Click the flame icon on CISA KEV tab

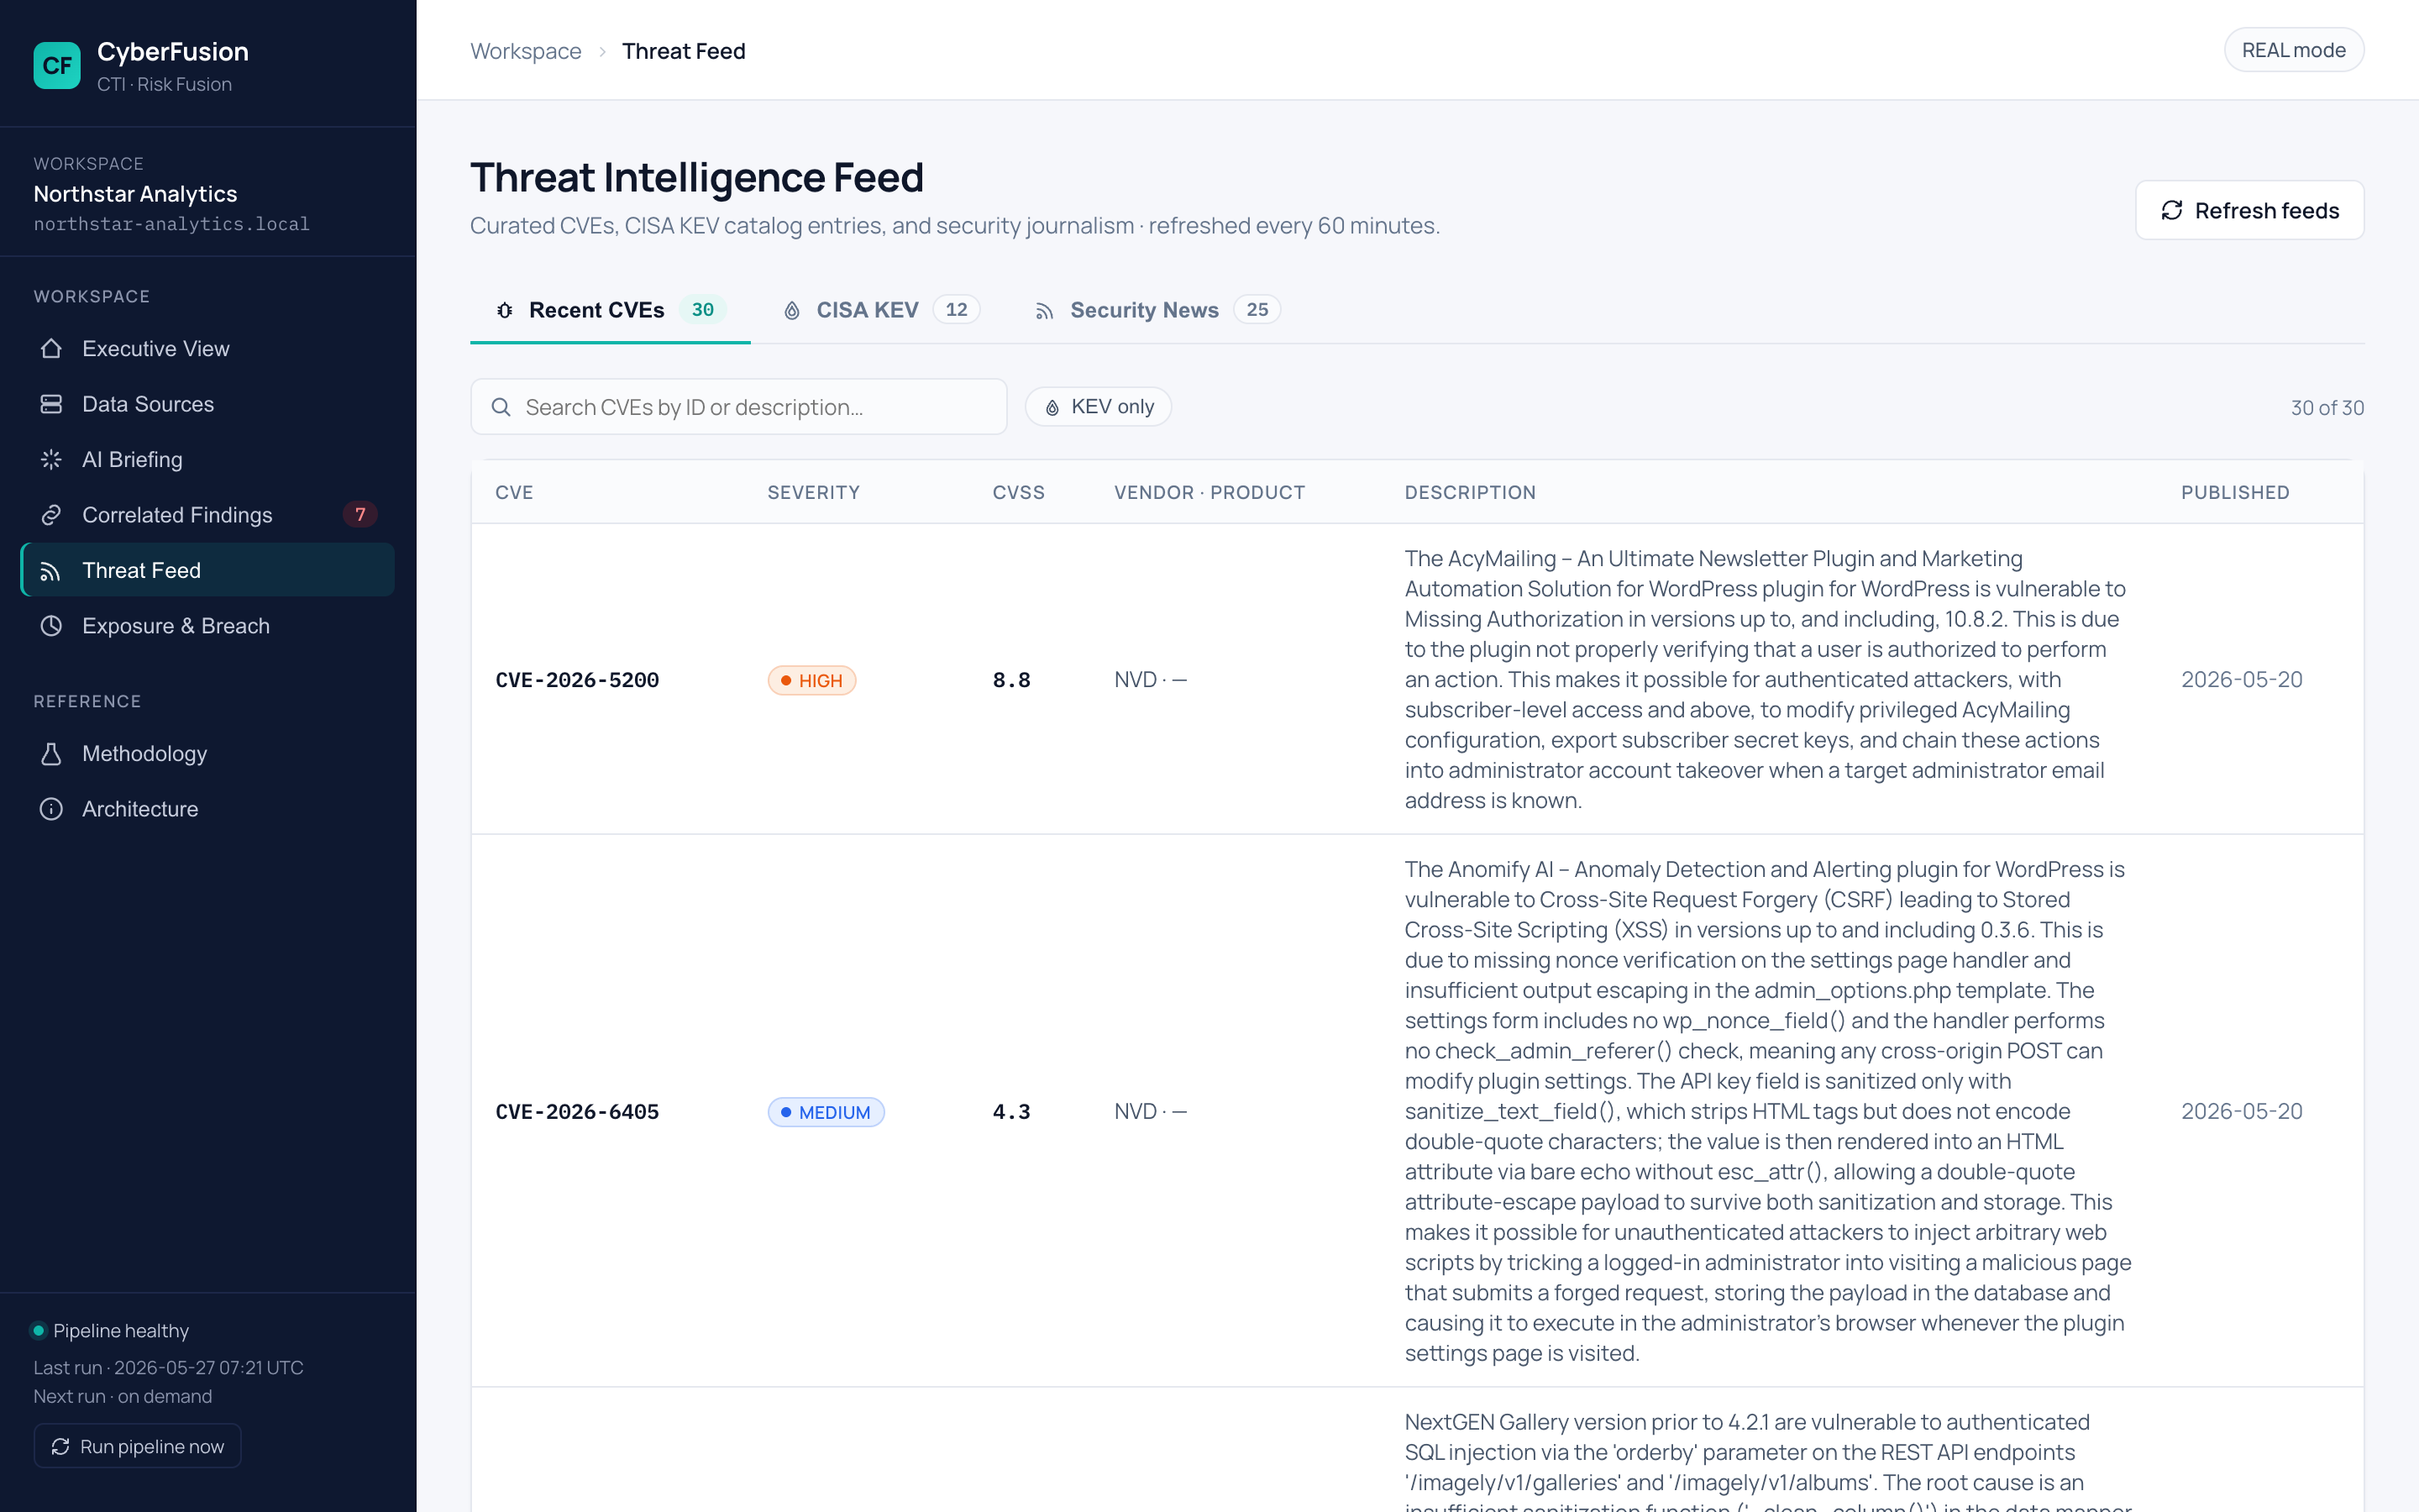[792, 310]
